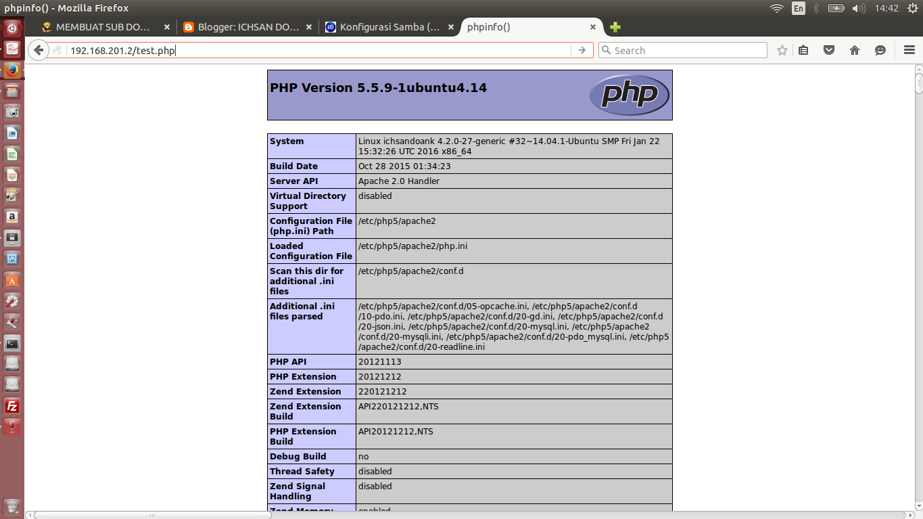Open System Settings gear and wrench icon
The width and height of the screenshot is (923, 519).
pos(12,301)
